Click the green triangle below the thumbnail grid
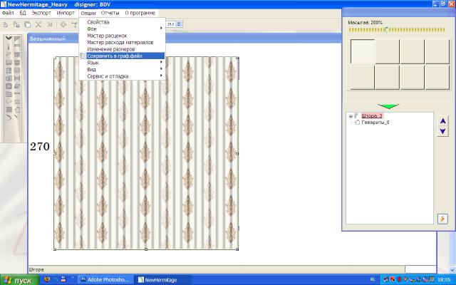Image resolution: width=456 pixels, height=285 pixels. pos(388,106)
